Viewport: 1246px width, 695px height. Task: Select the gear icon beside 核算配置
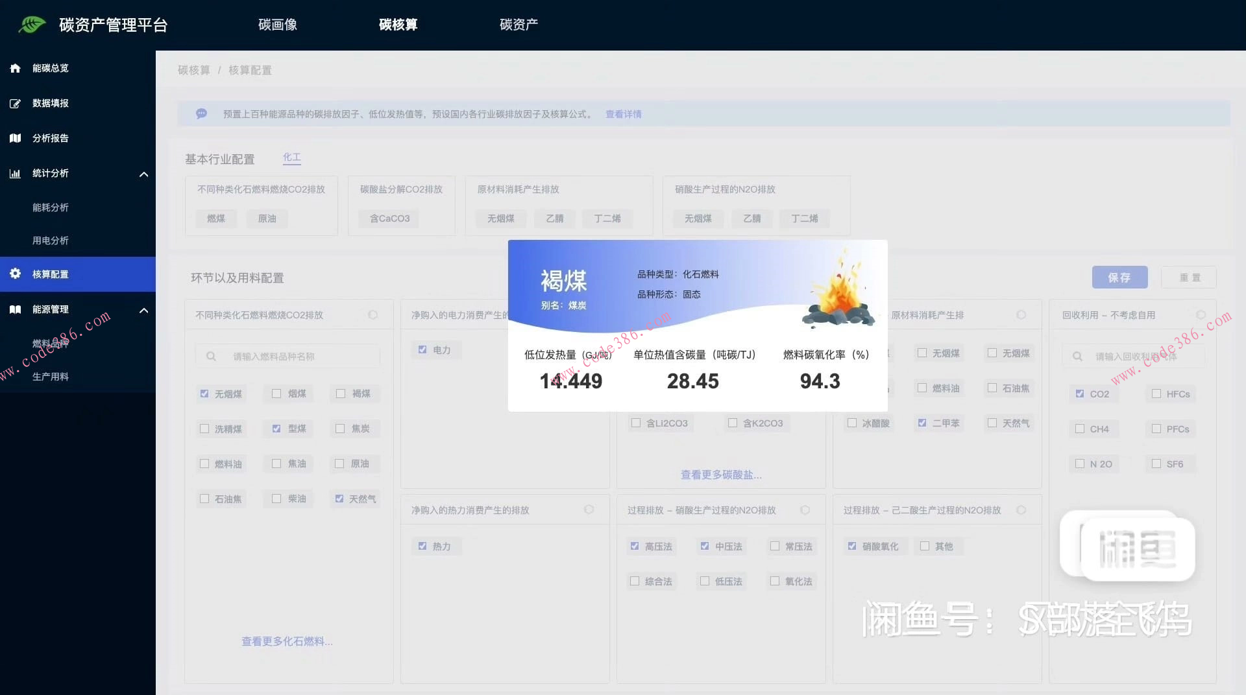[x=14, y=274]
